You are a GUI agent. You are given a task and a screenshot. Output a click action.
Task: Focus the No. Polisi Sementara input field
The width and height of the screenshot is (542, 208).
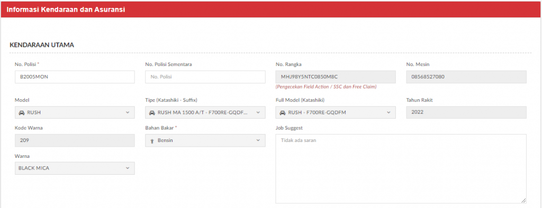tap(205, 77)
